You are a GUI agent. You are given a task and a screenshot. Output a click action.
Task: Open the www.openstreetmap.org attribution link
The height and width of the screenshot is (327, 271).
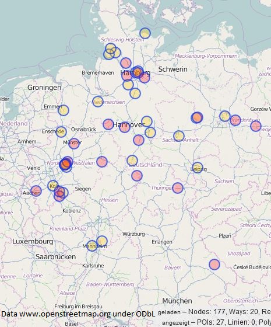(65, 314)
